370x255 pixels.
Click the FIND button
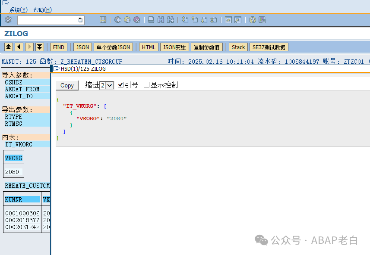[59, 47]
